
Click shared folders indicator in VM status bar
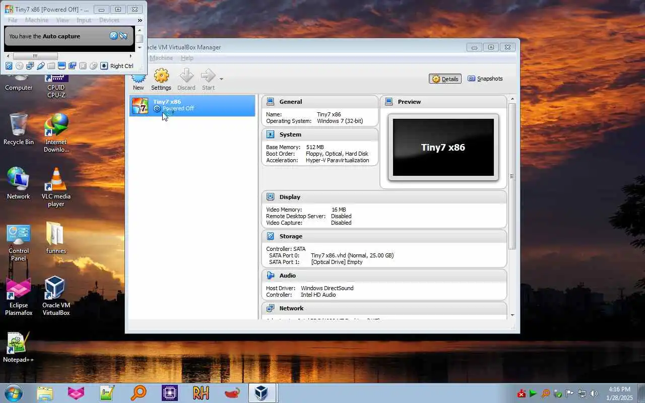51,66
